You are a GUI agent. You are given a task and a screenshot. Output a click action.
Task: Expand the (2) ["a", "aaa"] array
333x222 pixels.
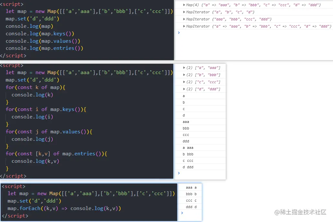pos(184,68)
